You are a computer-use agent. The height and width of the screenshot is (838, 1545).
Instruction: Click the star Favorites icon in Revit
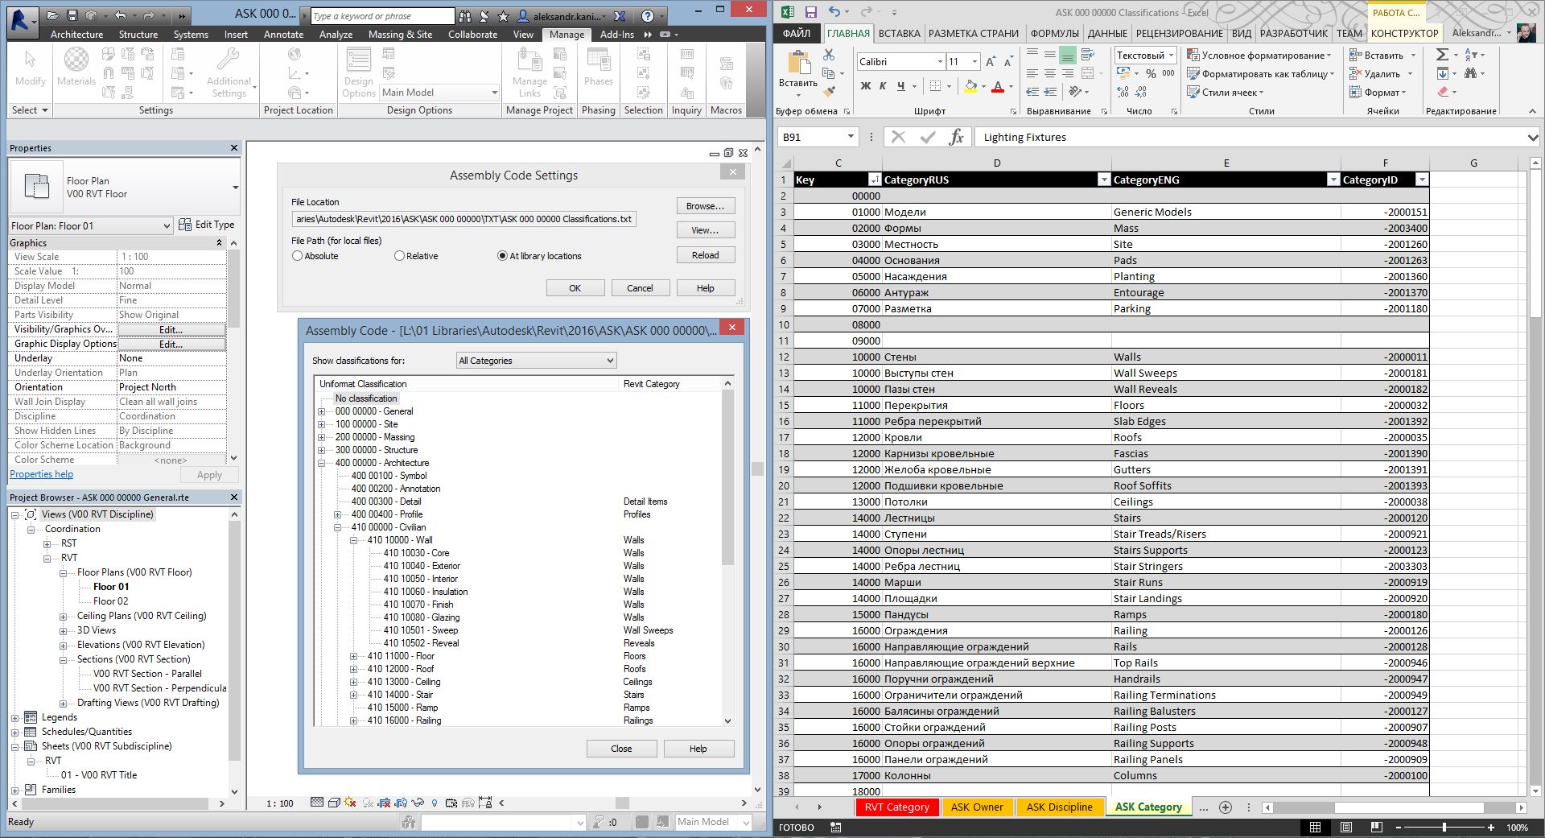(503, 15)
